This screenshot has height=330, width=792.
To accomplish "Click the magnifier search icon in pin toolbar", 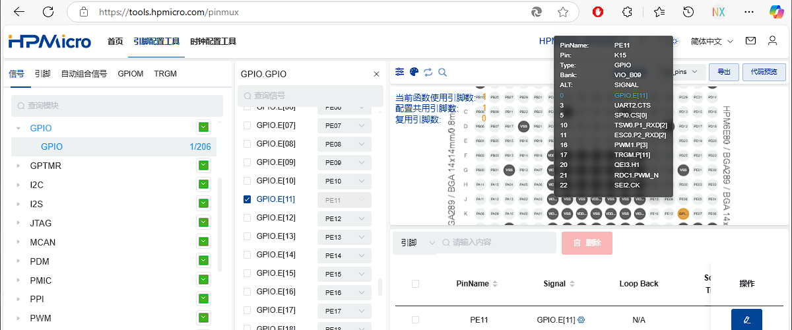I will (443, 72).
